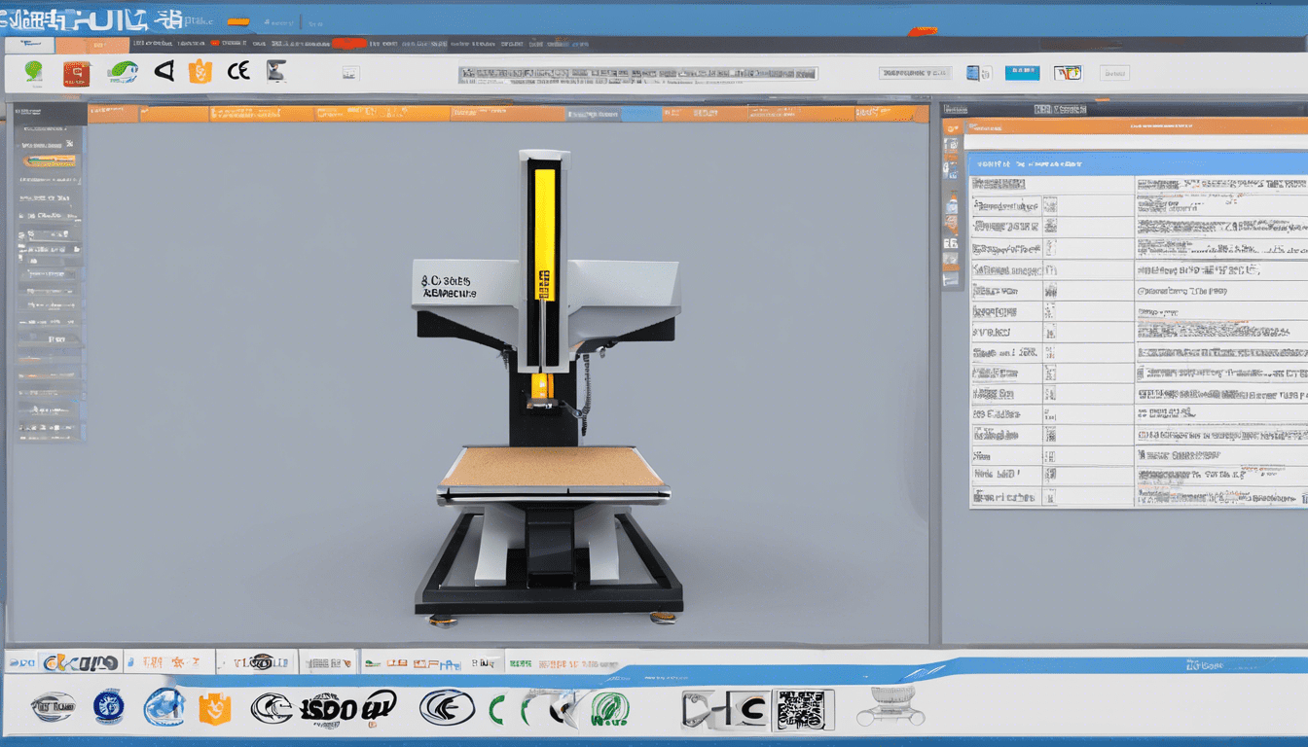Click the orange shield icon in top toolbar

(200, 71)
